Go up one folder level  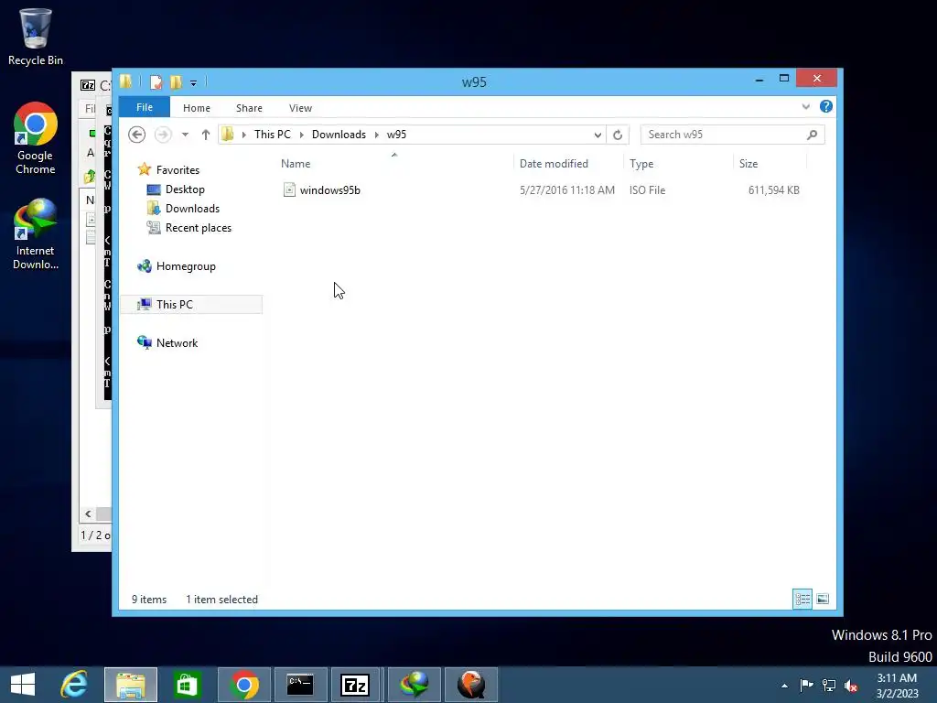point(206,135)
